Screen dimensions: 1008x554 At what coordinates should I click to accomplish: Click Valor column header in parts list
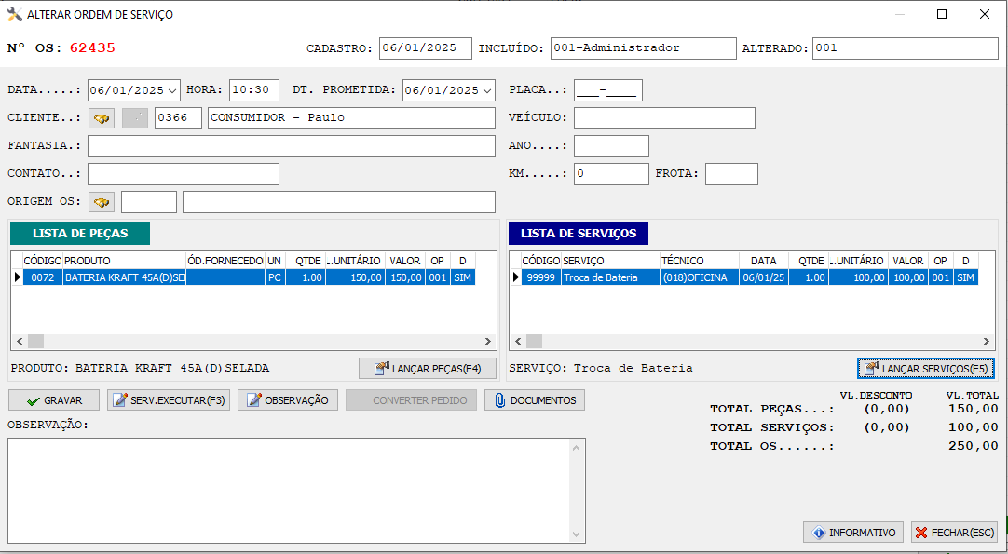pyautogui.click(x=405, y=261)
